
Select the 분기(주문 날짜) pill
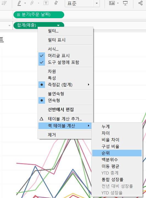coord(39,15)
